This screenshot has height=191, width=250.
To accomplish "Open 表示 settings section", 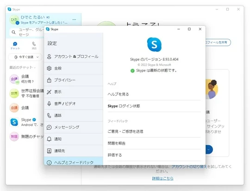I will point(74,92).
